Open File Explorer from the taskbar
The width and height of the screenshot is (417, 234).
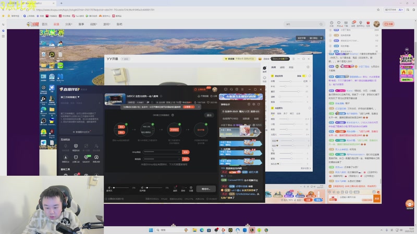pos(194,230)
